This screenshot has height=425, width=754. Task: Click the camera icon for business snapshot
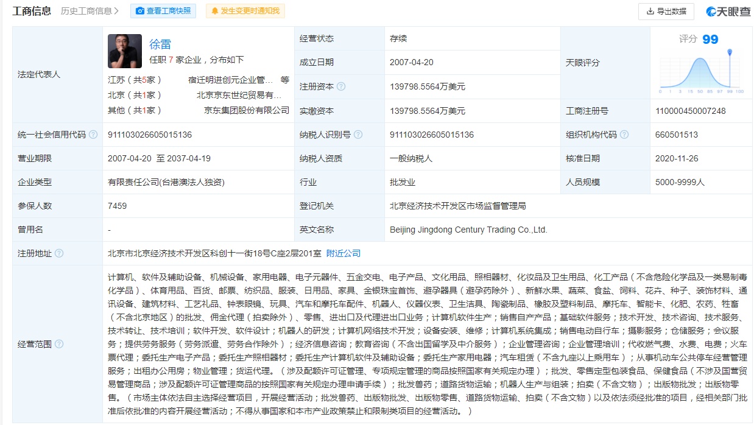pyautogui.click(x=140, y=11)
